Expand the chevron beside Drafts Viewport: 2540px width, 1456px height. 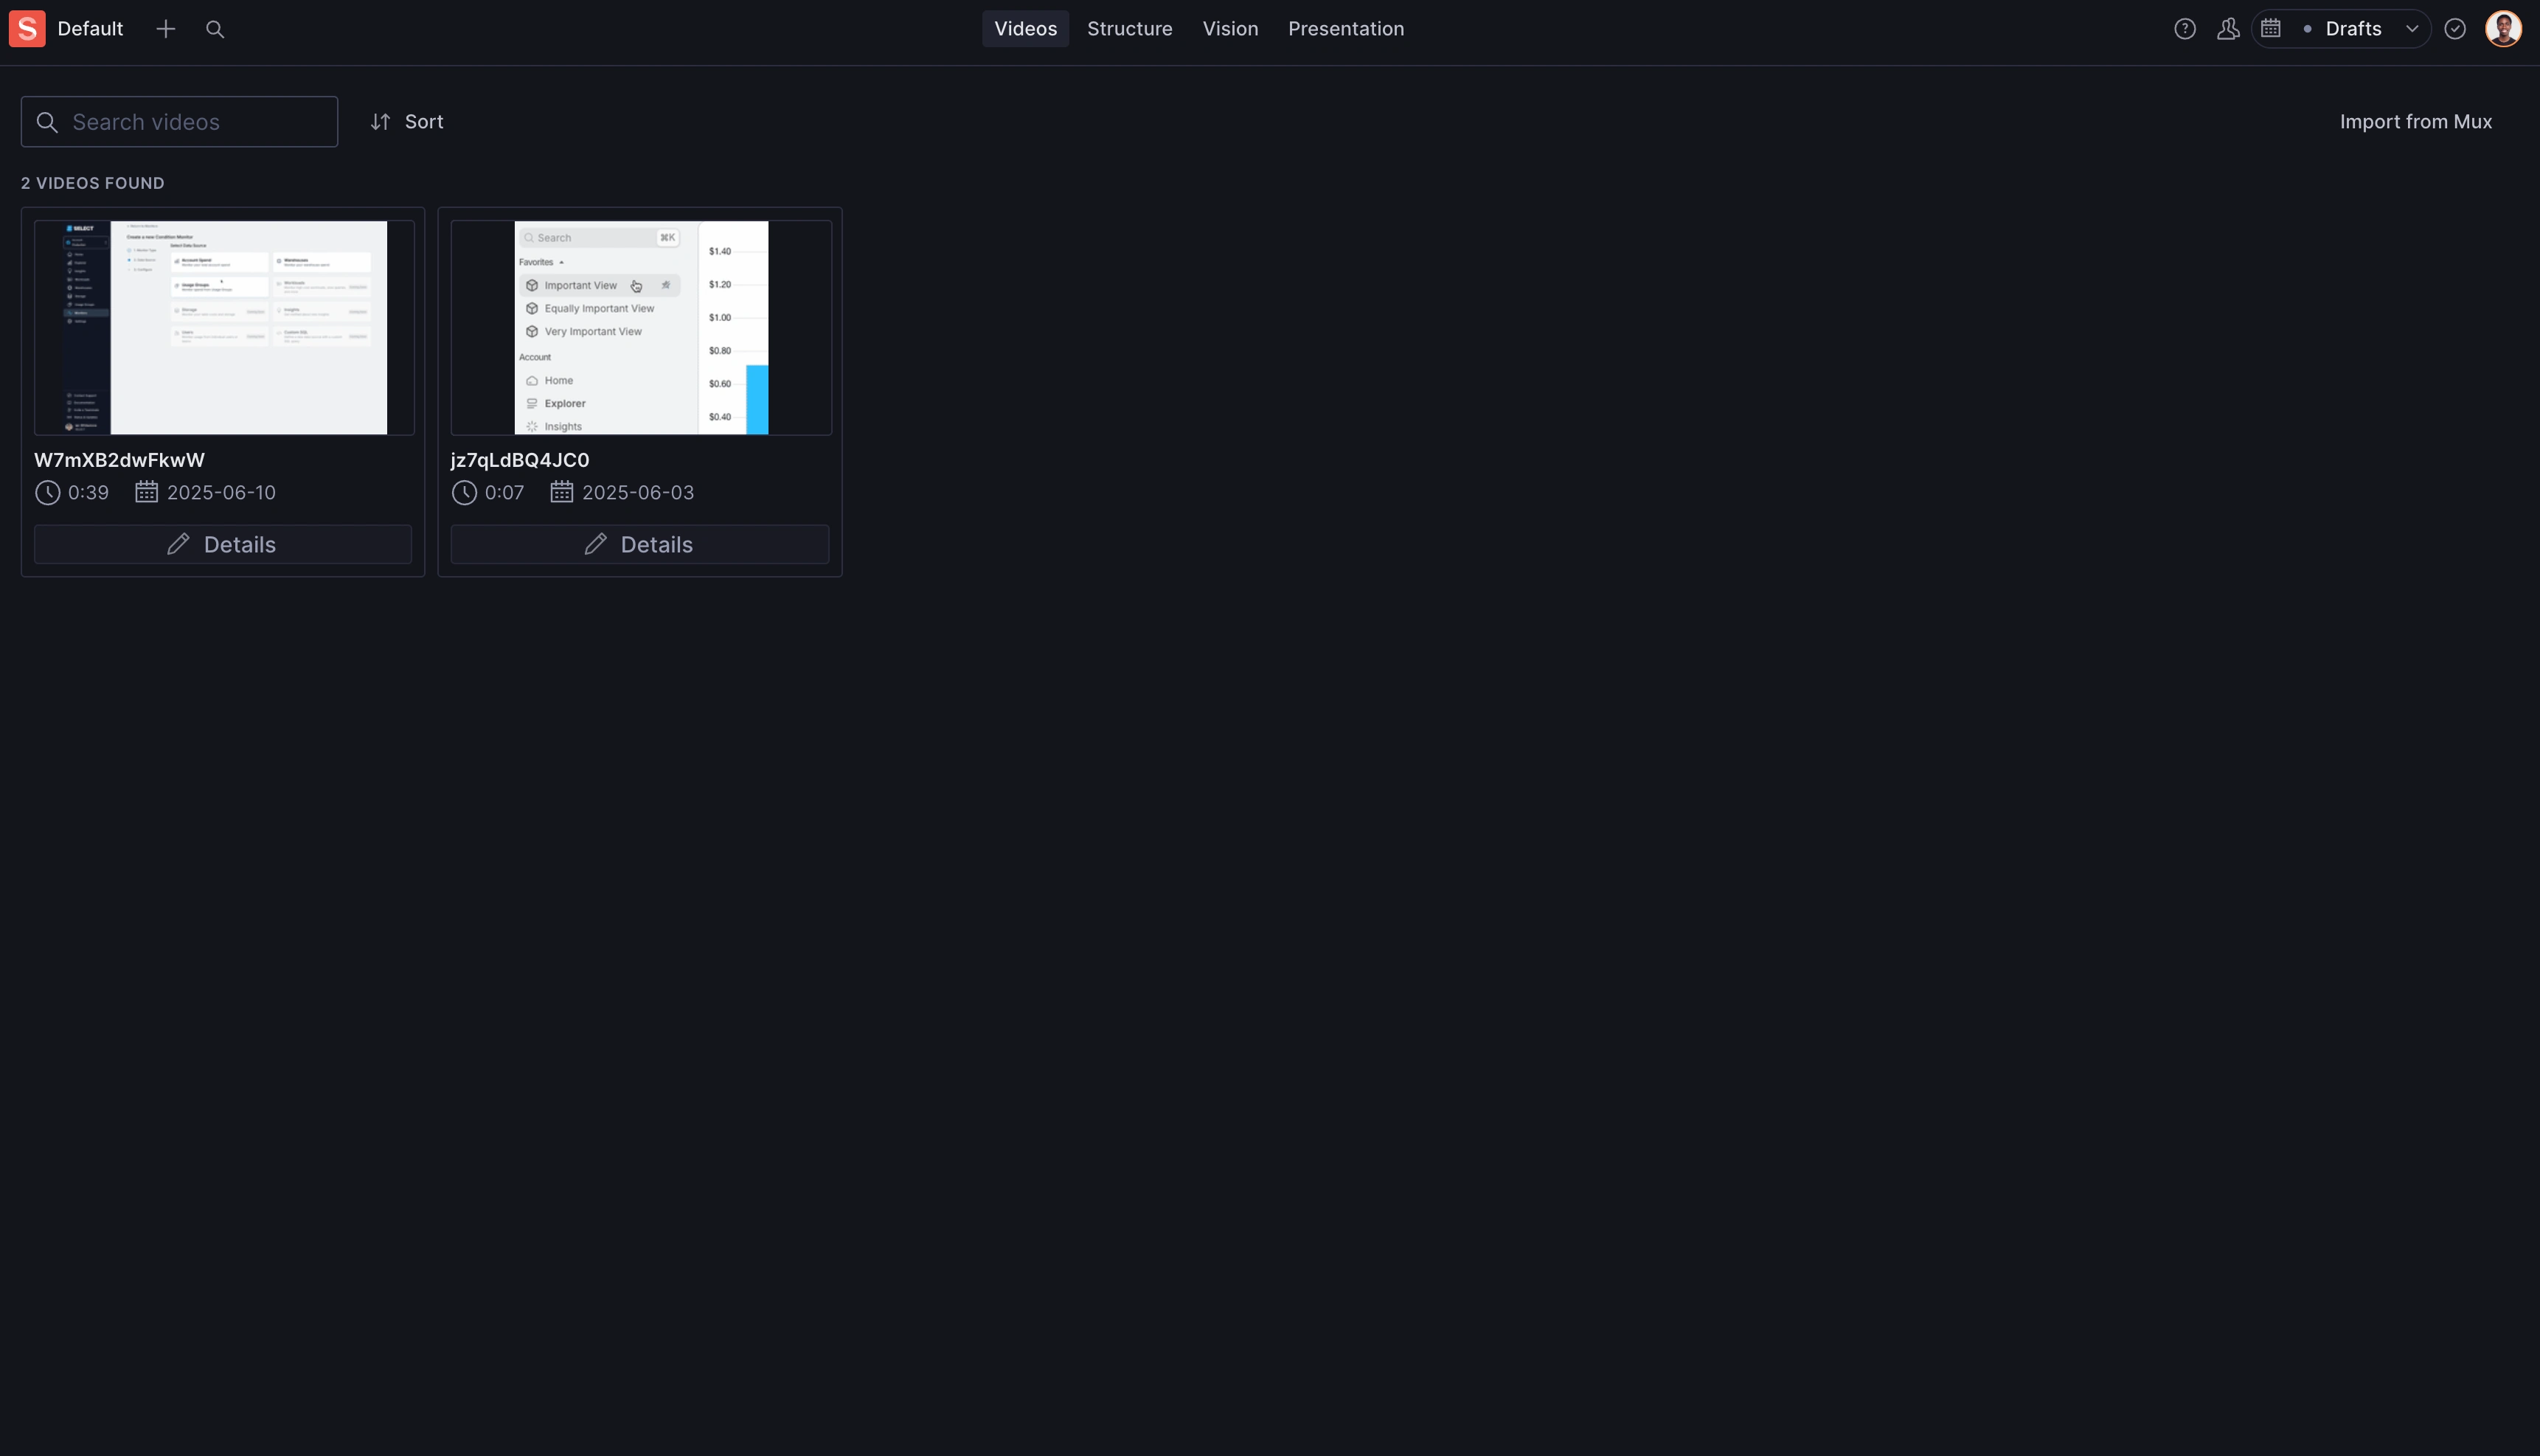[2414, 28]
